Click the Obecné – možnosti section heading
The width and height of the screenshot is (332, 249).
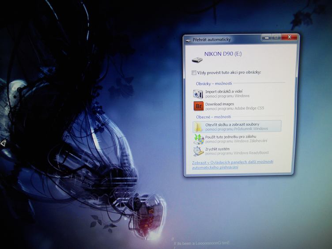click(x=213, y=117)
